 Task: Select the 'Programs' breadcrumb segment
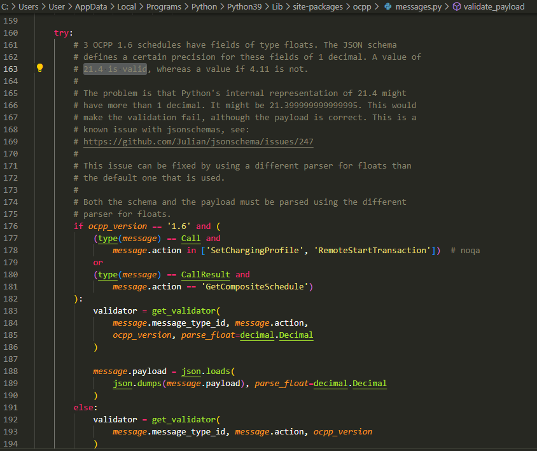pos(164,6)
